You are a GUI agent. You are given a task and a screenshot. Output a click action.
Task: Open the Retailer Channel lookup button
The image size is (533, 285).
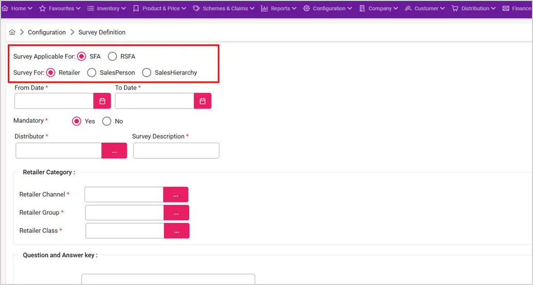coord(176,194)
